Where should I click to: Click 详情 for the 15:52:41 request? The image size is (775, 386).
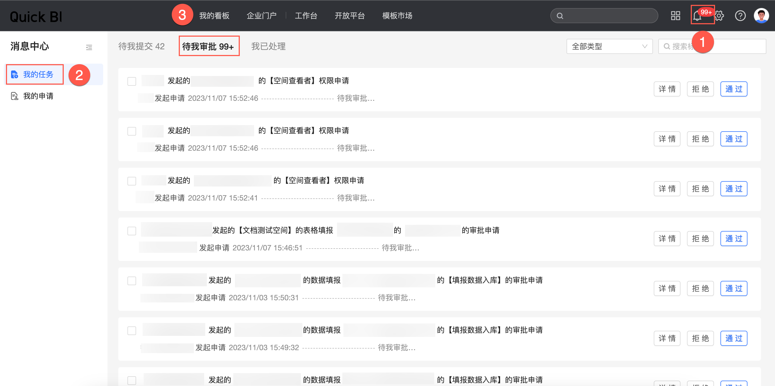point(667,189)
